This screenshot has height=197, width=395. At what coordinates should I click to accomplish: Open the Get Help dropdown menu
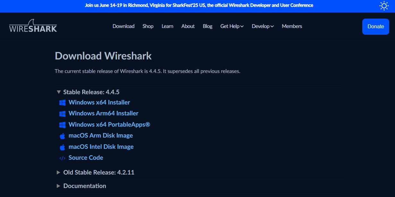coord(232,26)
